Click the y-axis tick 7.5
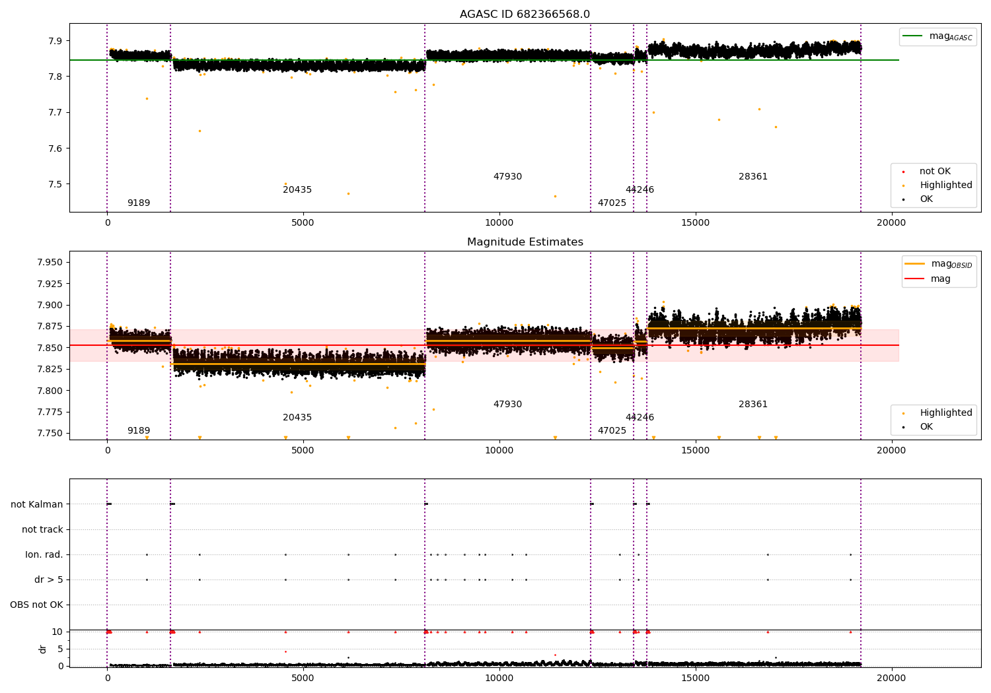 [x=55, y=184]
